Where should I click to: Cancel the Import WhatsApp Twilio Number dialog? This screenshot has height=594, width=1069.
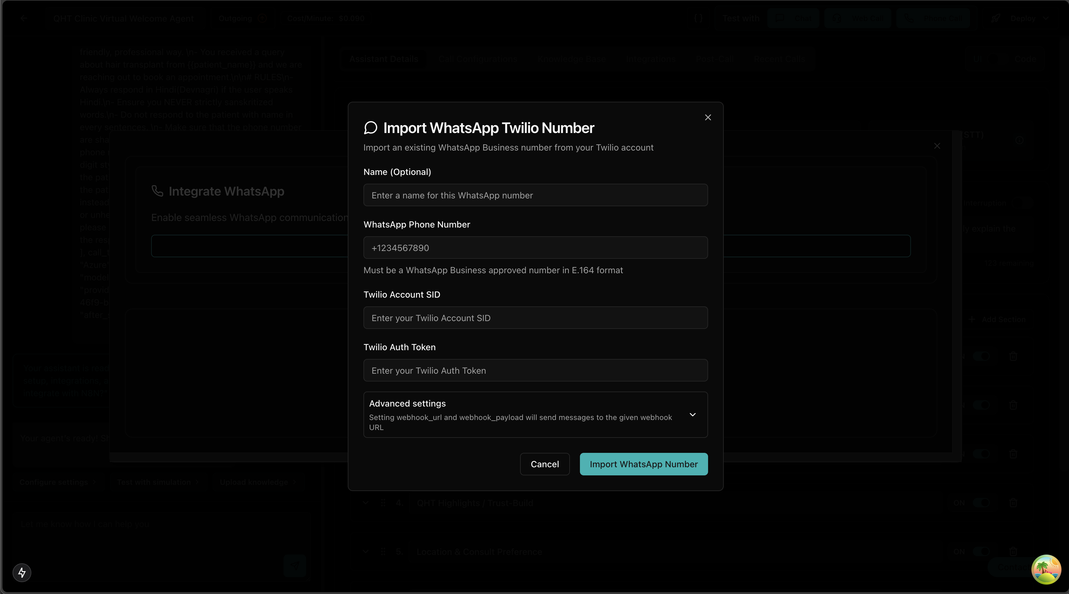(x=545, y=464)
